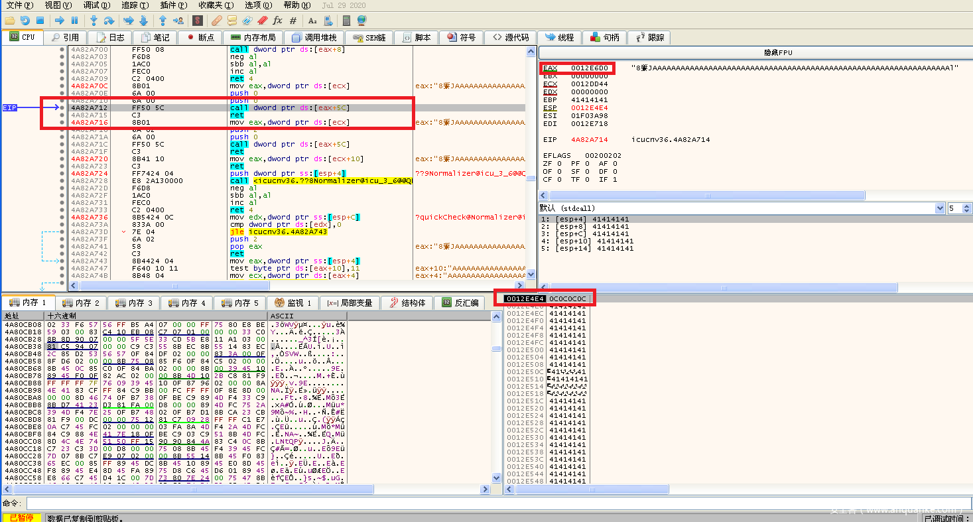Screen dimensions: 973x522
Task: Click the hash (#) comments toolbar icon
Action: tap(293, 21)
